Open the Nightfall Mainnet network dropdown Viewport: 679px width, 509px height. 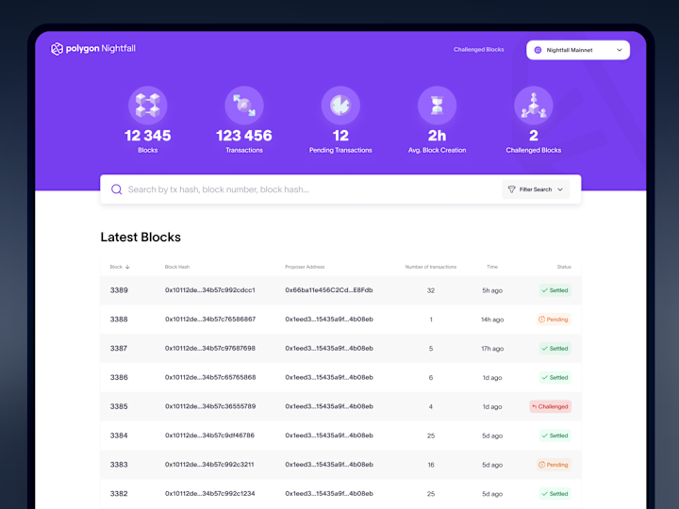578,50
